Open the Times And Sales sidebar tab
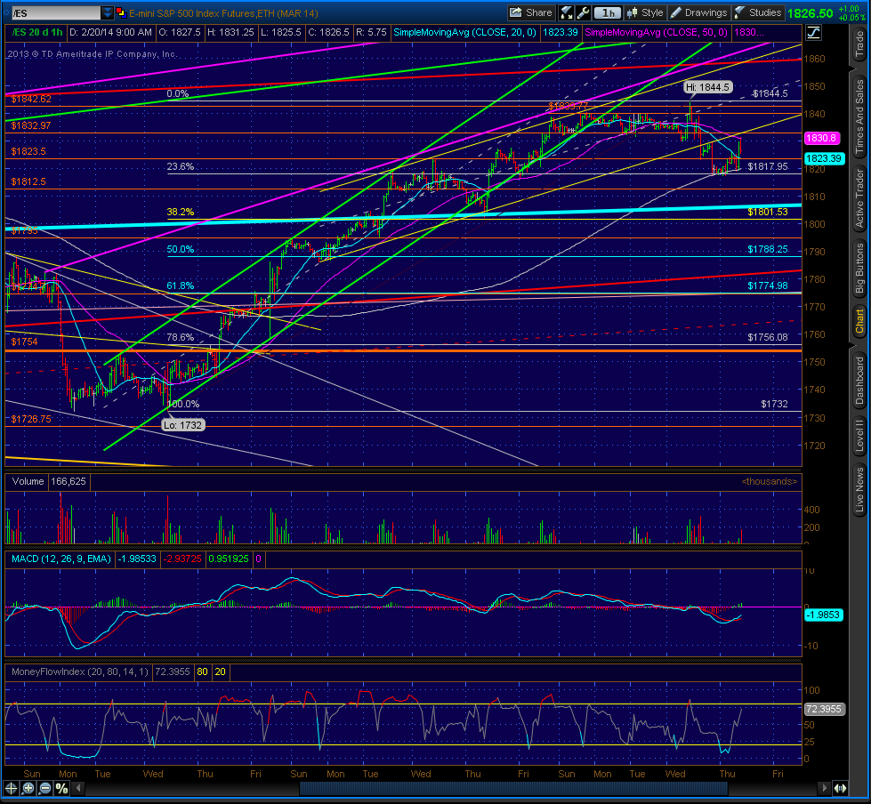871x804 pixels. pos(859,116)
